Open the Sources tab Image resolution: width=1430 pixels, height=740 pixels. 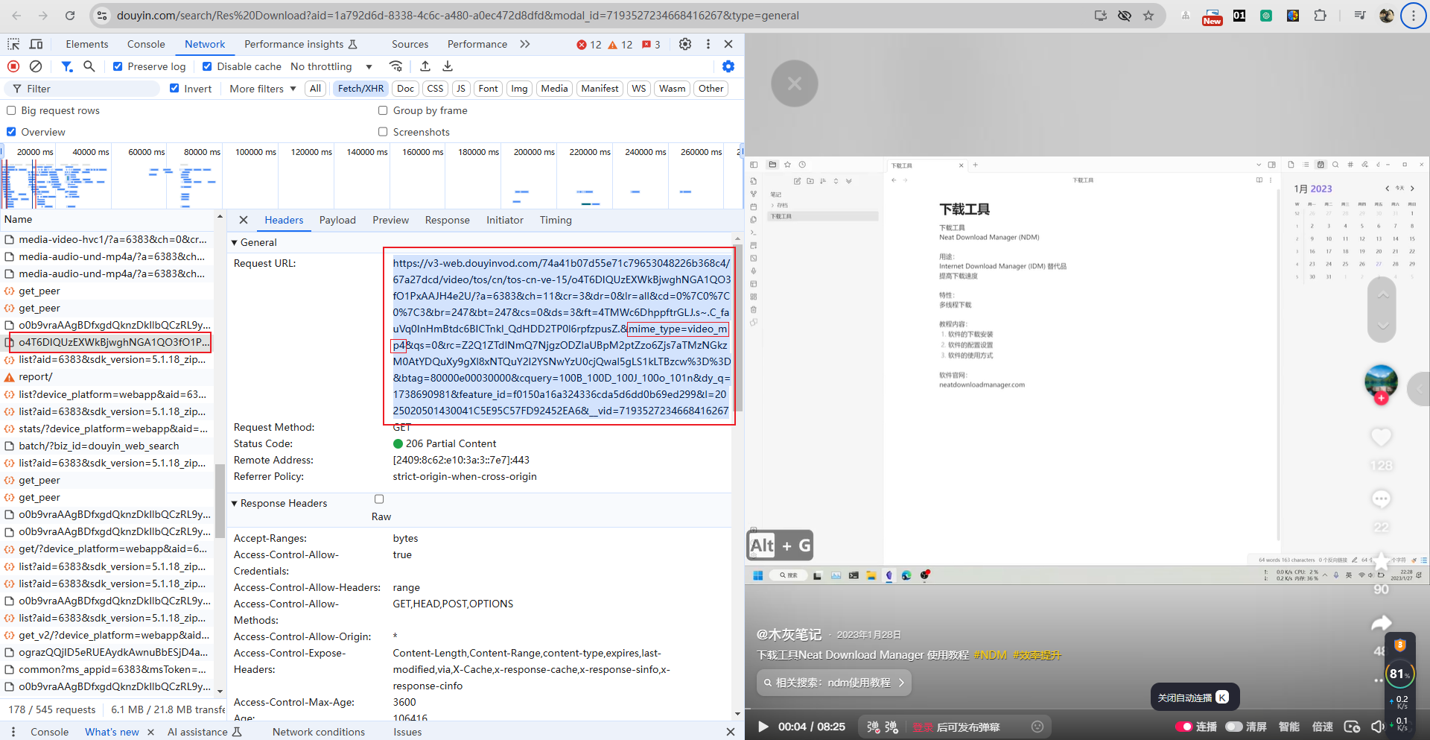click(x=410, y=45)
